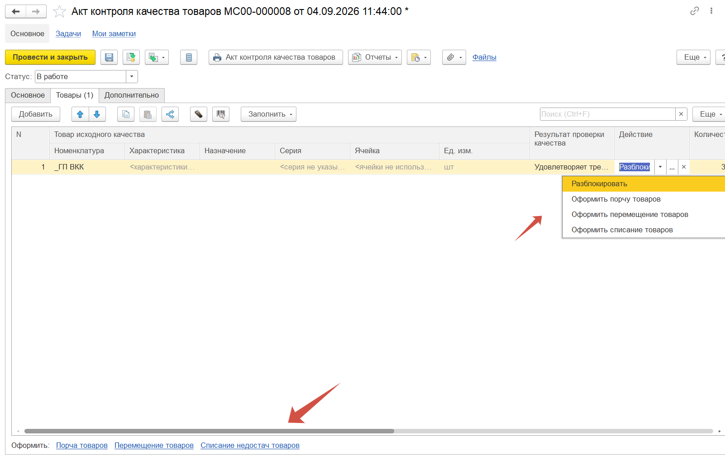The width and height of the screenshot is (725, 456).
Task: Click in the Поиск (Ctrl+F) field
Action: click(x=607, y=114)
